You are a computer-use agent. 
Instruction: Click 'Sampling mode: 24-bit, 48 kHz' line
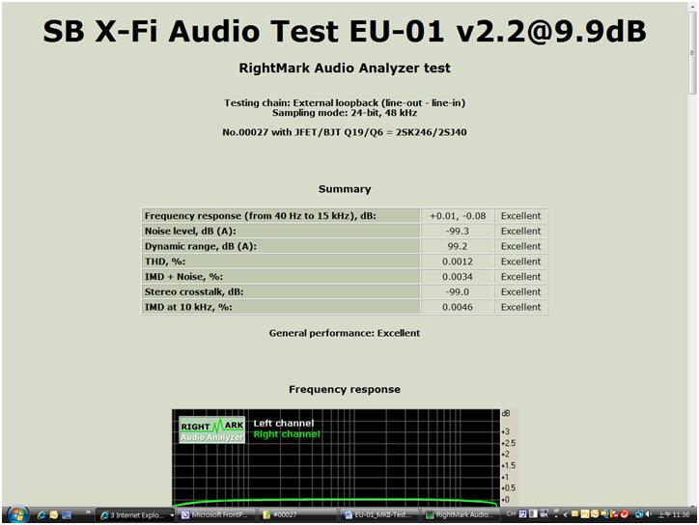[344, 113]
